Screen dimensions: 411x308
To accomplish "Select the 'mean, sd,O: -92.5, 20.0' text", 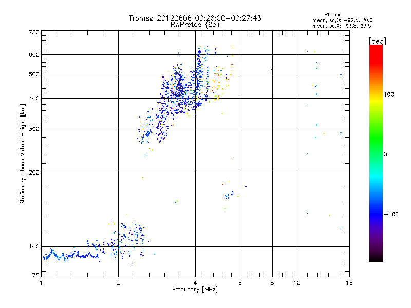I will [x=342, y=20].
